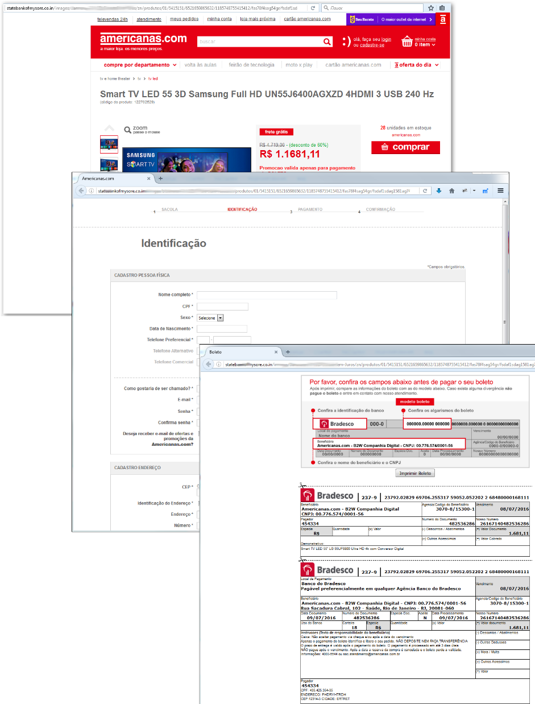Expand 'oferta do dia' dropdown
The height and width of the screenshot is (704, 535).
417,65
